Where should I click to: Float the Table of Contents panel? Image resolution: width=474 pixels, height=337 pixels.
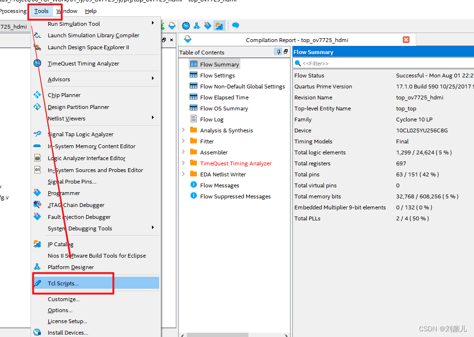(286, 52)
